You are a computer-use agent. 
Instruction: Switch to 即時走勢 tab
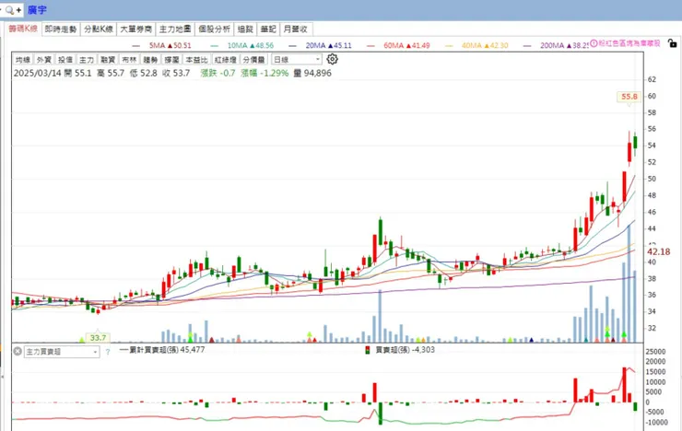click(61, 29)
